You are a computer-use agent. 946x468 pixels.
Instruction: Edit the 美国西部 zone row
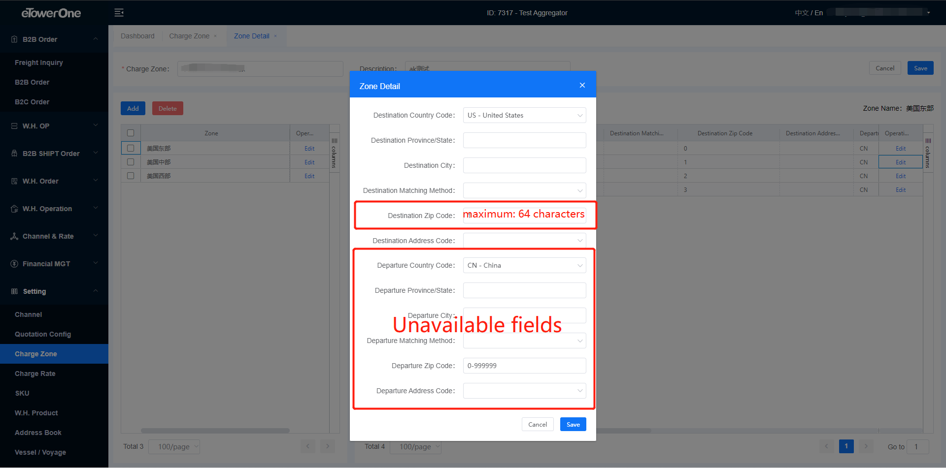click(x=309, y=176)
